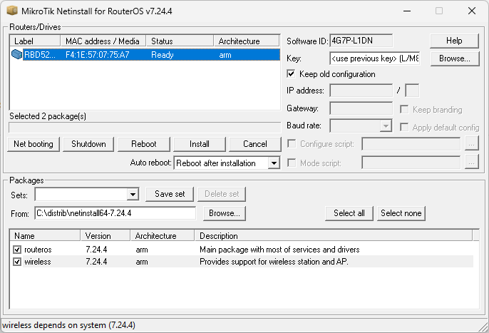
Task: Click the Install button
Action: [200, 144]
